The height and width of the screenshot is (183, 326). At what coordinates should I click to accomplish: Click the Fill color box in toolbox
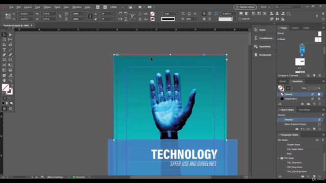tap(6, 87)
